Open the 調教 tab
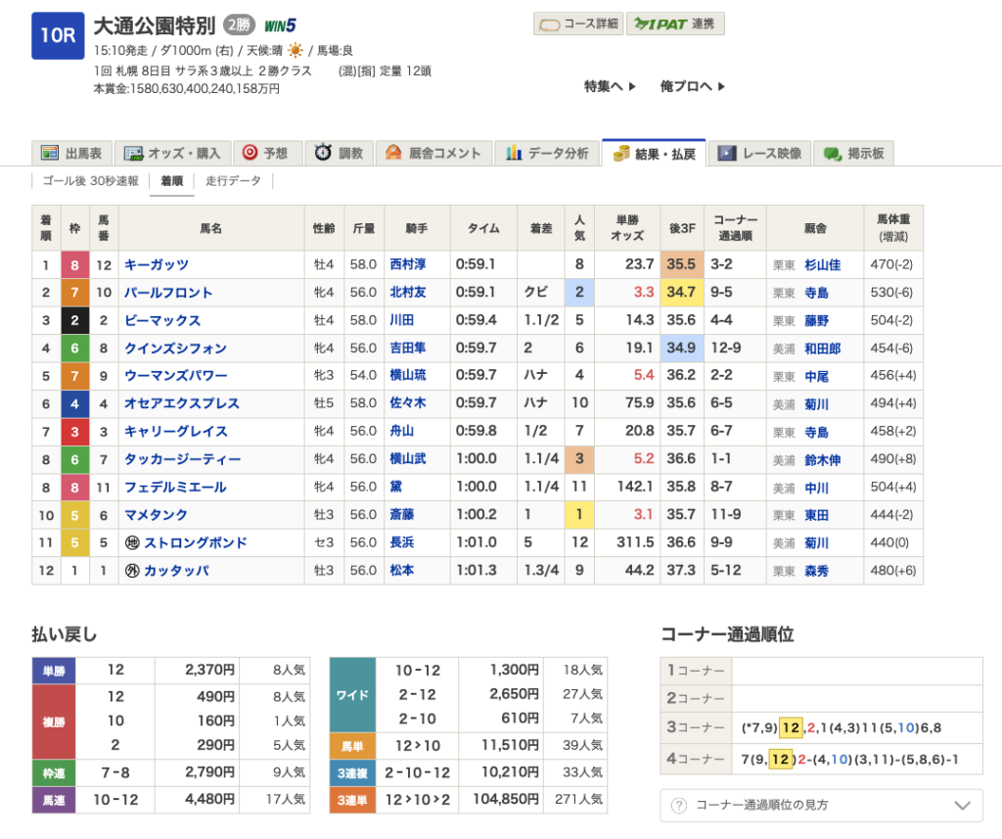The width and height of the screenshot is (1002, 839). (339, 153)
